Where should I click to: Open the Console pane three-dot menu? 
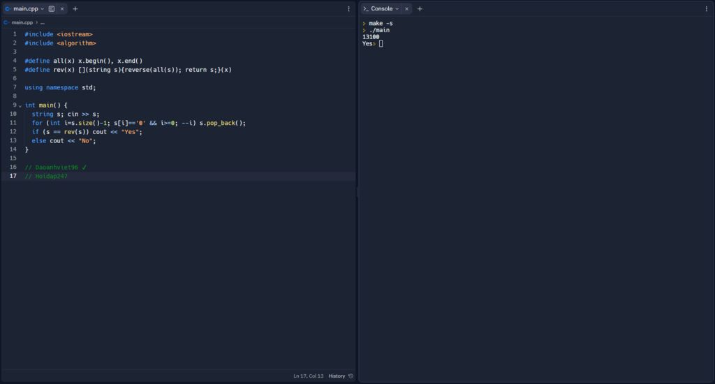(x=707, y=9)
